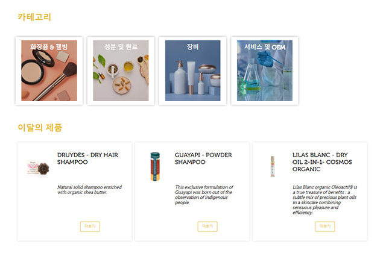Click the Druydès solid shampoo product image

tap(38, 168)
